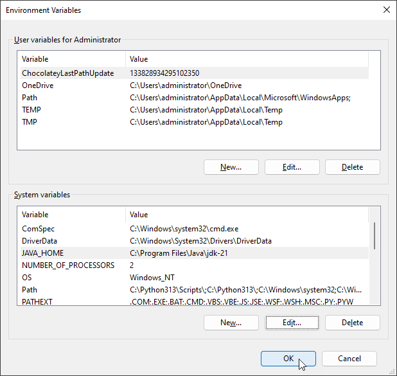Viewport: 397px width, 376px height.
Task: Click Delete button under User variables
Action: point(352,167)
